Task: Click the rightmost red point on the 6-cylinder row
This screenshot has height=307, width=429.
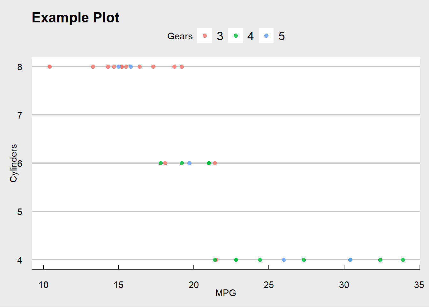Action: [215, 163]
